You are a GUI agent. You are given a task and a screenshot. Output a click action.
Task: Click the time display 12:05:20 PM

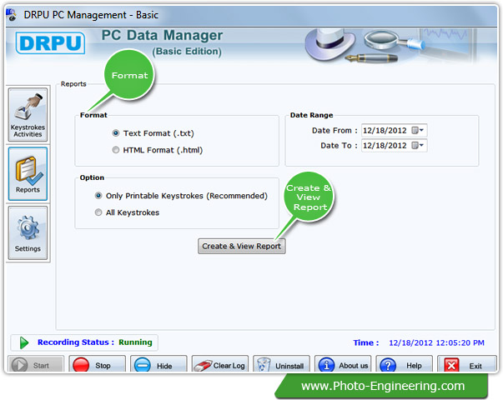pos(436,343)
